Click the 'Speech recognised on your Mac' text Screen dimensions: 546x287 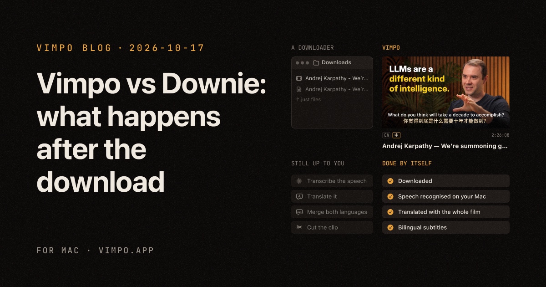[x=442, y=196]
